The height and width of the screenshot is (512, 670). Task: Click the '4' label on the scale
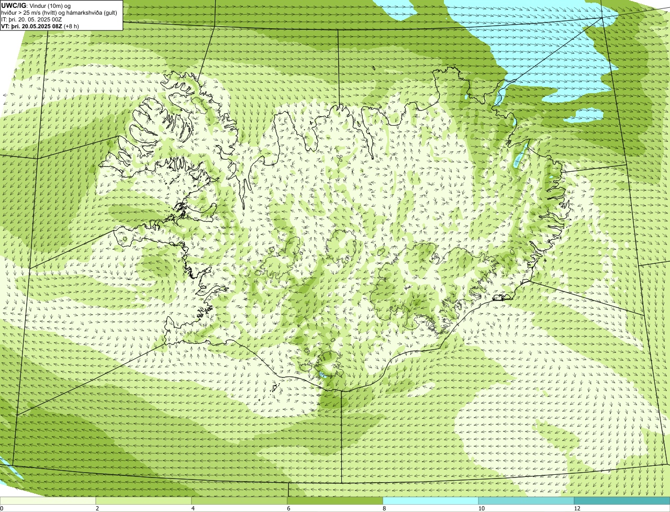(x=193, y=508)
